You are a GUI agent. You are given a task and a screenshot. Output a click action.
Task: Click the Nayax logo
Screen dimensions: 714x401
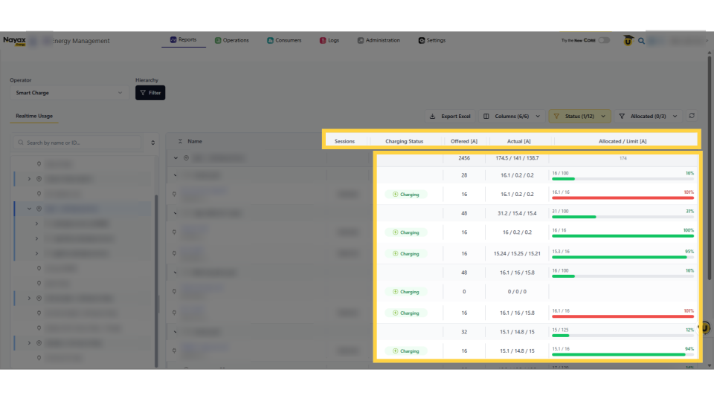point(14,41)
